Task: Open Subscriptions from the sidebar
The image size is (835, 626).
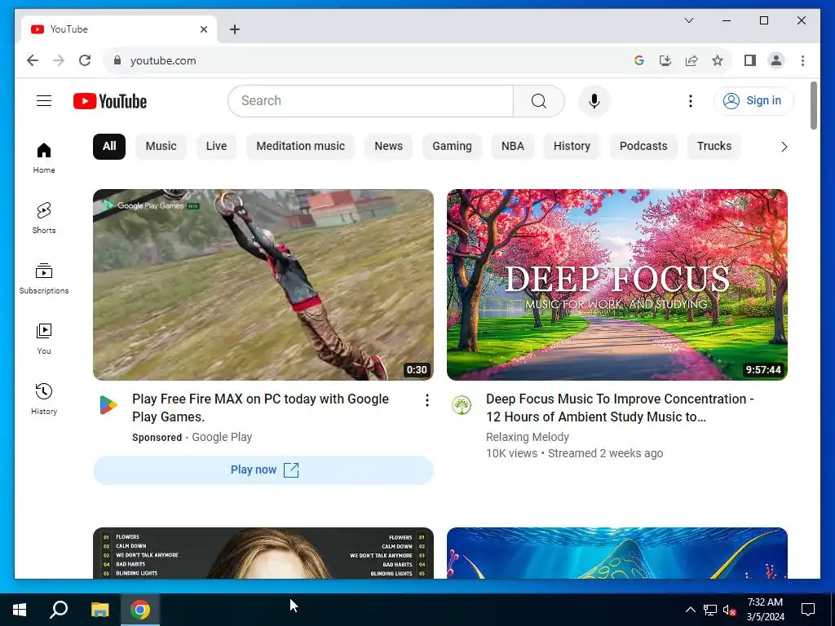Action: 44,279
